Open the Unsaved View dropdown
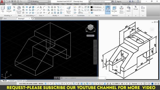The width and height of the screenshot is (160, 90). (x=97, y=10)
